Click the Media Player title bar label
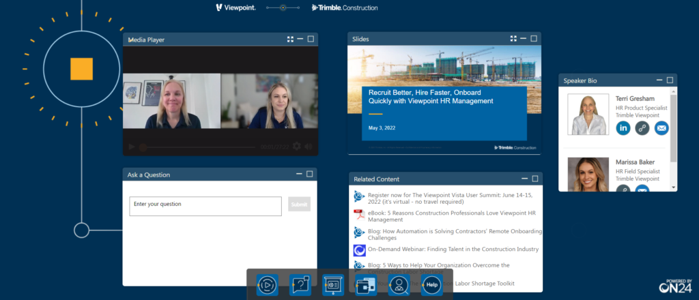699x300 pixels. tap(146, 40)
